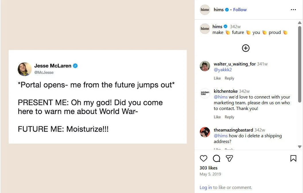Click @hims mention in kitchentoke's comment
Screen dimensions: 303x193
pos(221,97)
